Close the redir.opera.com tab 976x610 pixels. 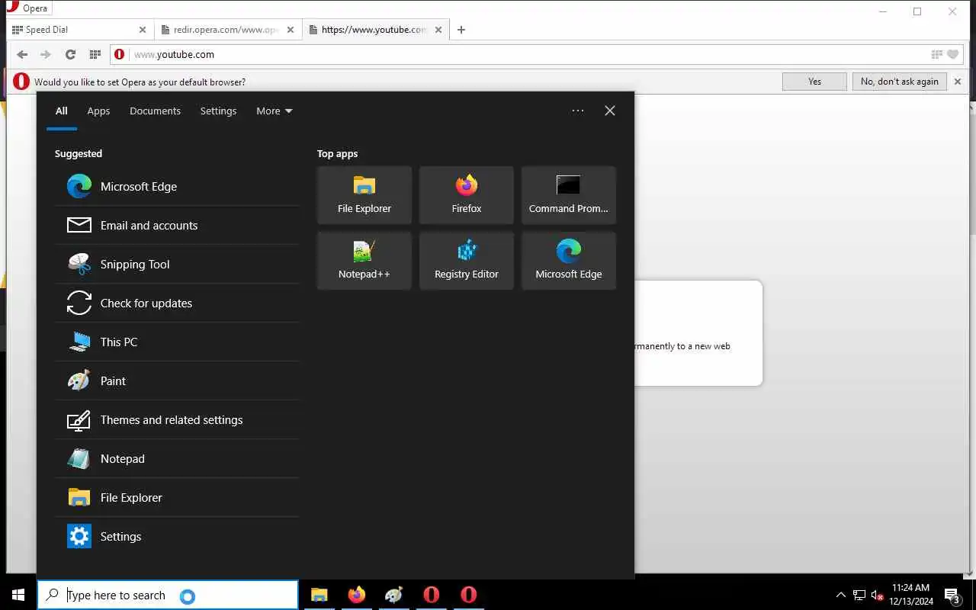coord(291,30)
